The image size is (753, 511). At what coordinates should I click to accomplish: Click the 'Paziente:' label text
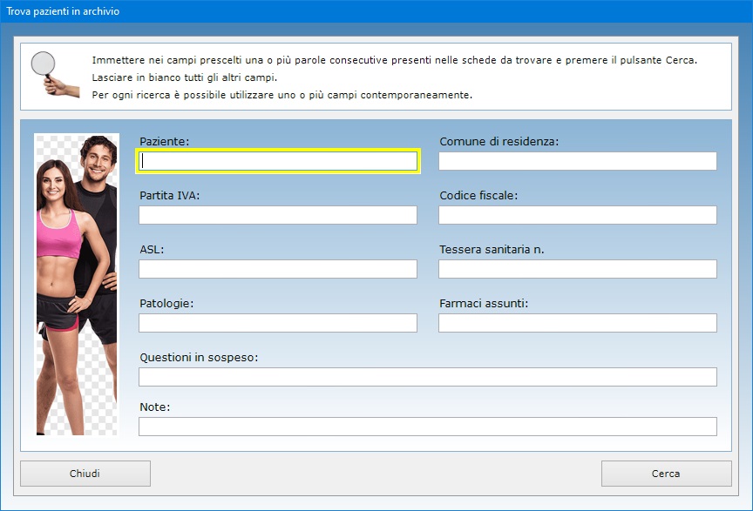[164, 141]
